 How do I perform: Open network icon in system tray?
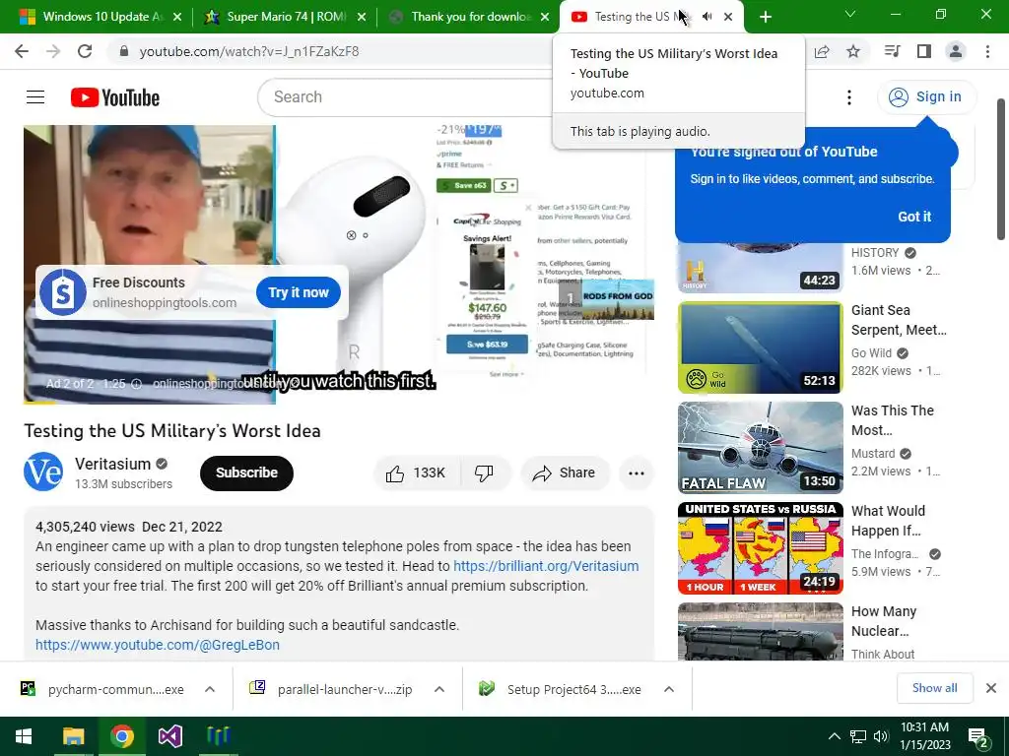(x=858, y=736)
